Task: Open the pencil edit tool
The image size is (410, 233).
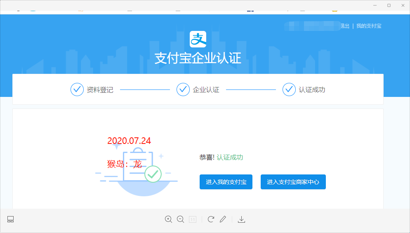Action: pos(223,219)
